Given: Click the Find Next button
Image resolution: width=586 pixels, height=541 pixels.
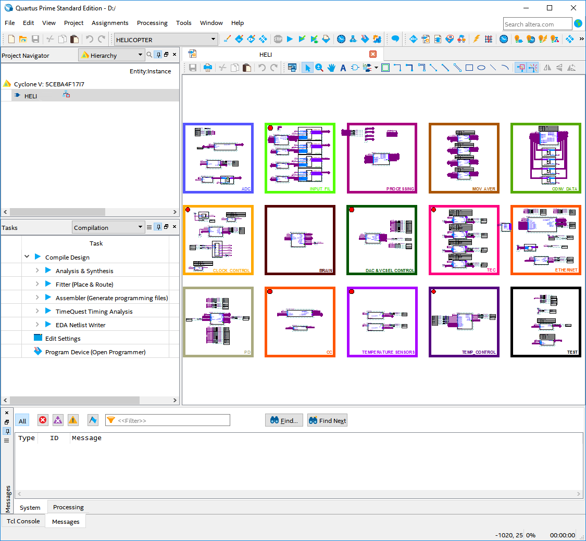Looking at the screenshot, I should point(328,420).
